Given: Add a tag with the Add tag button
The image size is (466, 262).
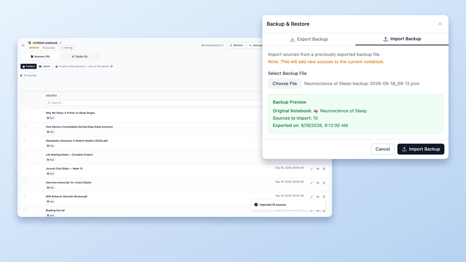Looking at the screenshot, I should pos(67,48).
